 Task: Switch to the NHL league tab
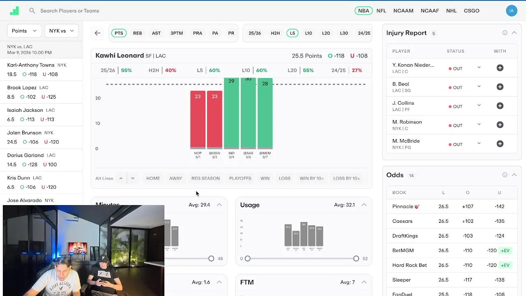pos(451,11)
